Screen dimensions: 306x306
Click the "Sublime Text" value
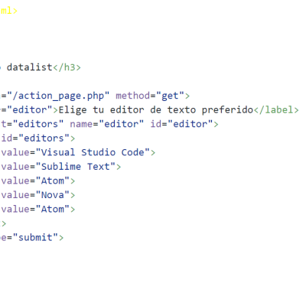pos(75,167)
